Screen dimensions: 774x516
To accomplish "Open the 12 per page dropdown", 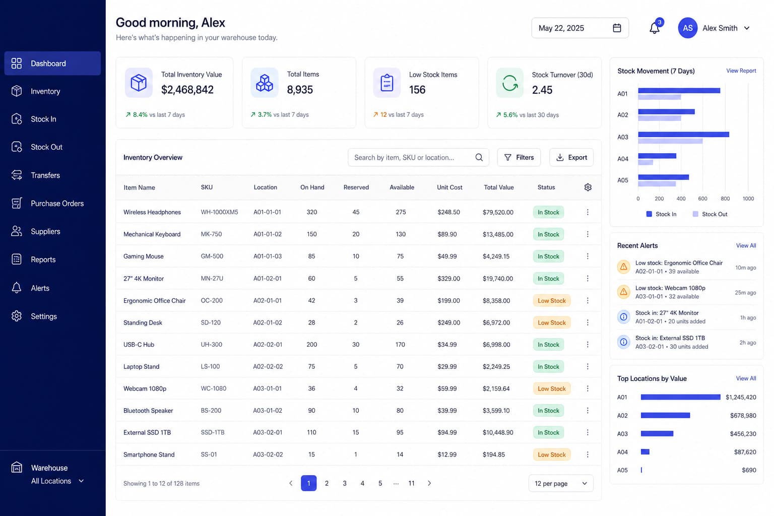I will [561, 483].
